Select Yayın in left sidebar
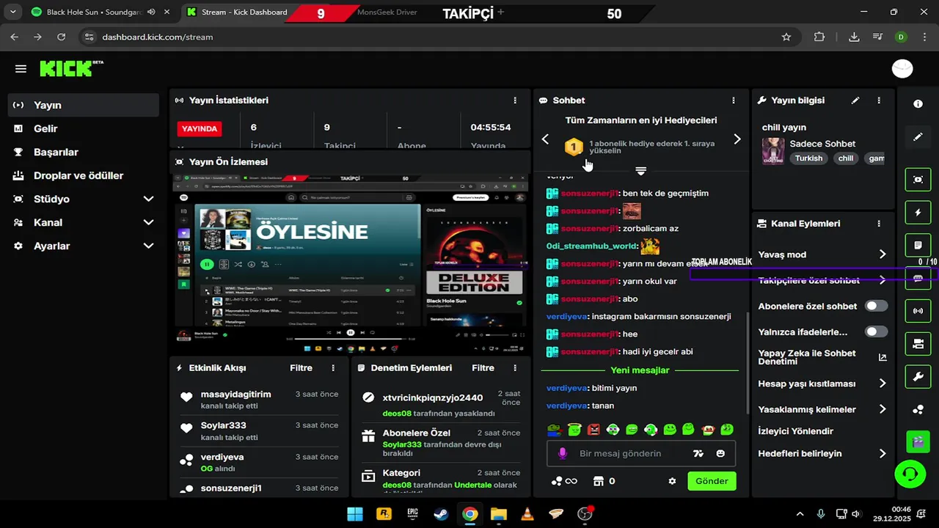 pos(83,105)
